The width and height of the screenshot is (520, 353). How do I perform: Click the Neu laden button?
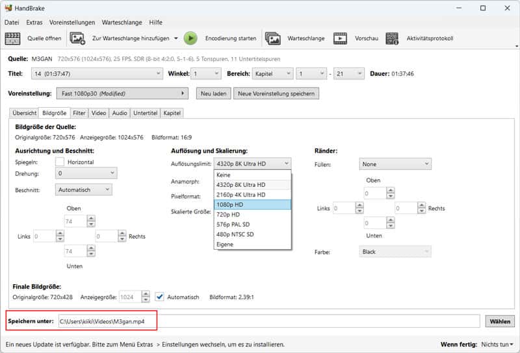click(214, 93)
